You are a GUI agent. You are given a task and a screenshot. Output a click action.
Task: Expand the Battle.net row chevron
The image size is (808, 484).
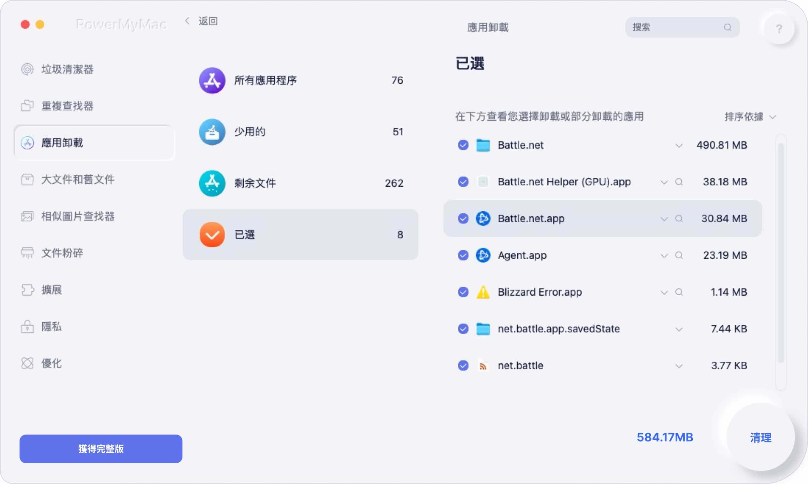point(679,145)
